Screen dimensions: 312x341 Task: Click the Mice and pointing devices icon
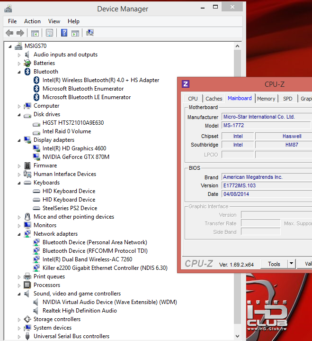point(27,217)
